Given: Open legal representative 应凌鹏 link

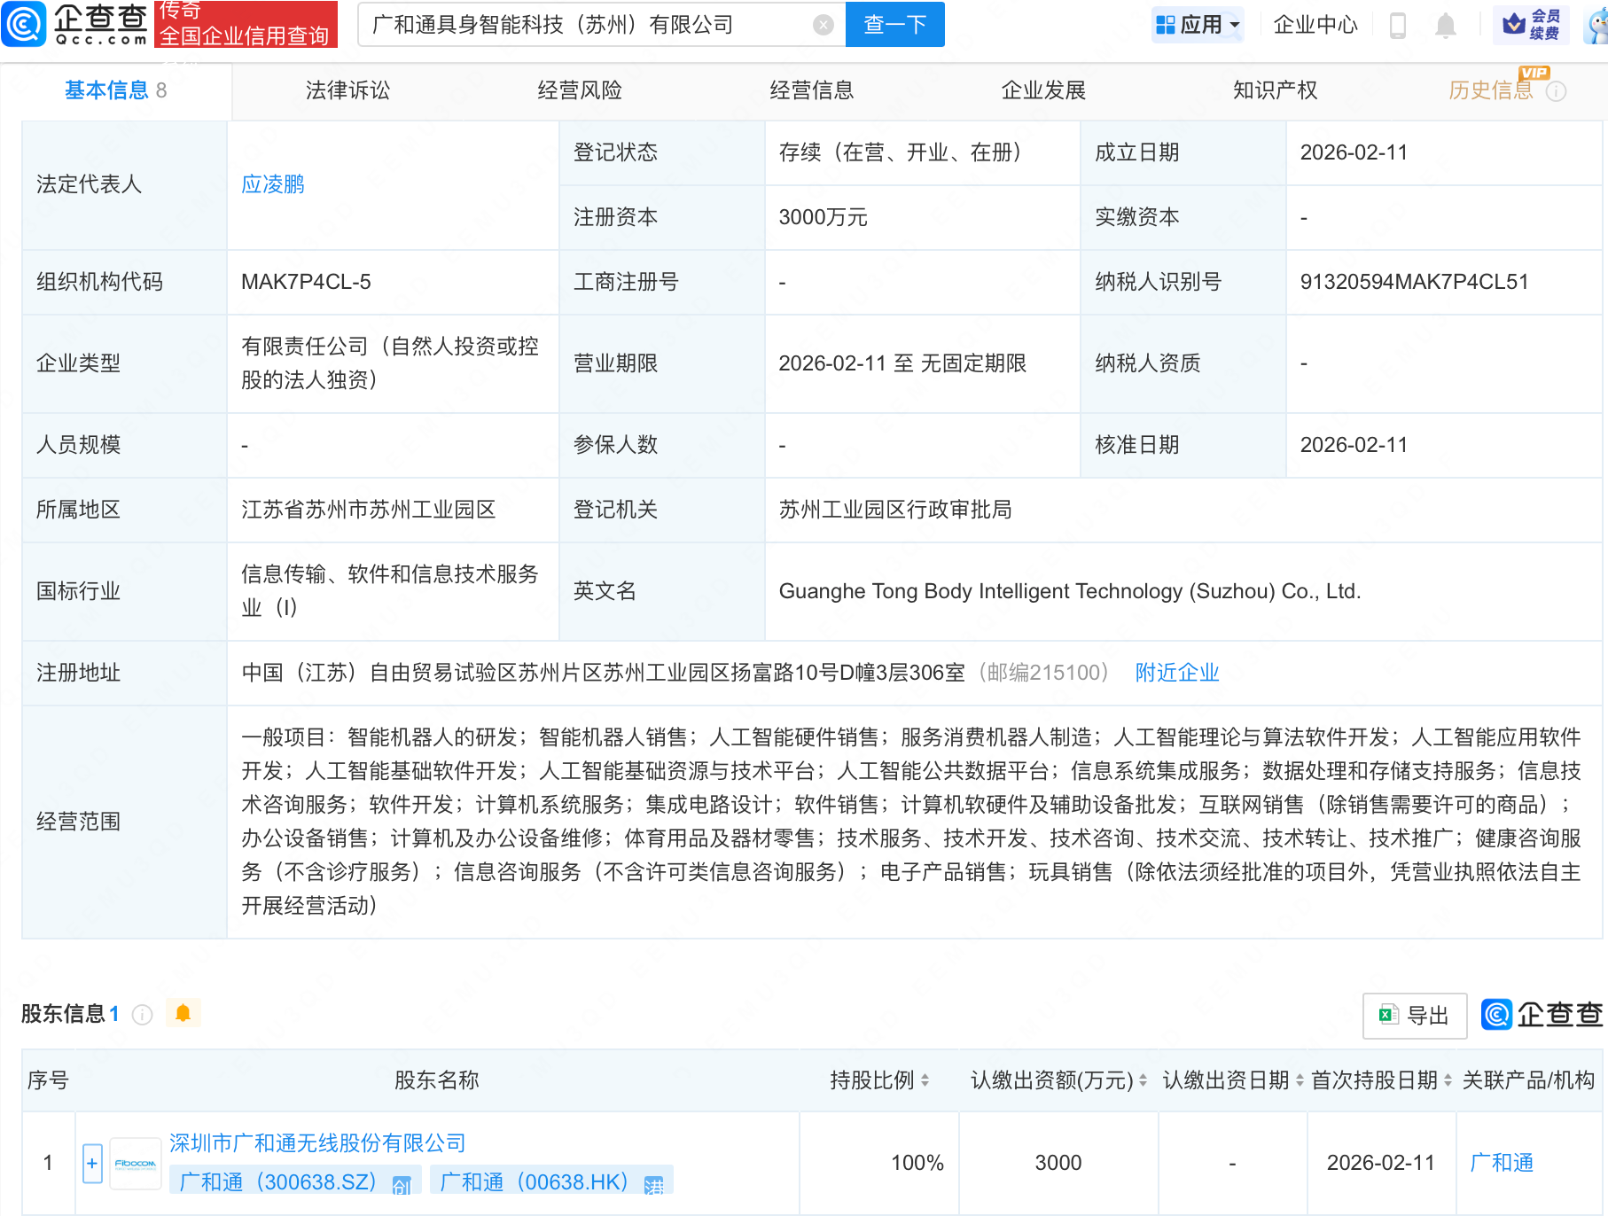Looking at the screenshot, I should pyautogui.click(x=273, y=184).
